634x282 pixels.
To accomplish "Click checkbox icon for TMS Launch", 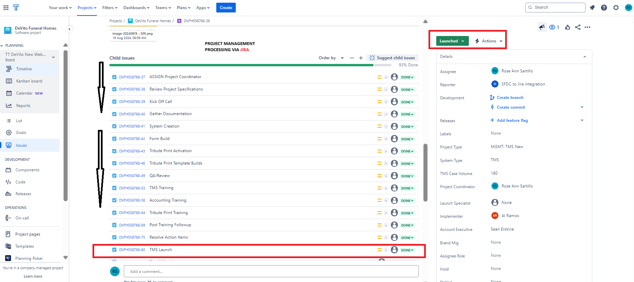I will [x=114, y=250].
